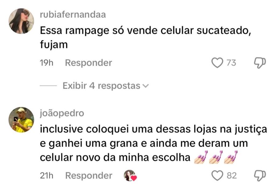This screenshot has width=277, height=190.
Task: Visit the joãopedro username link
Action: click(62, 113)
